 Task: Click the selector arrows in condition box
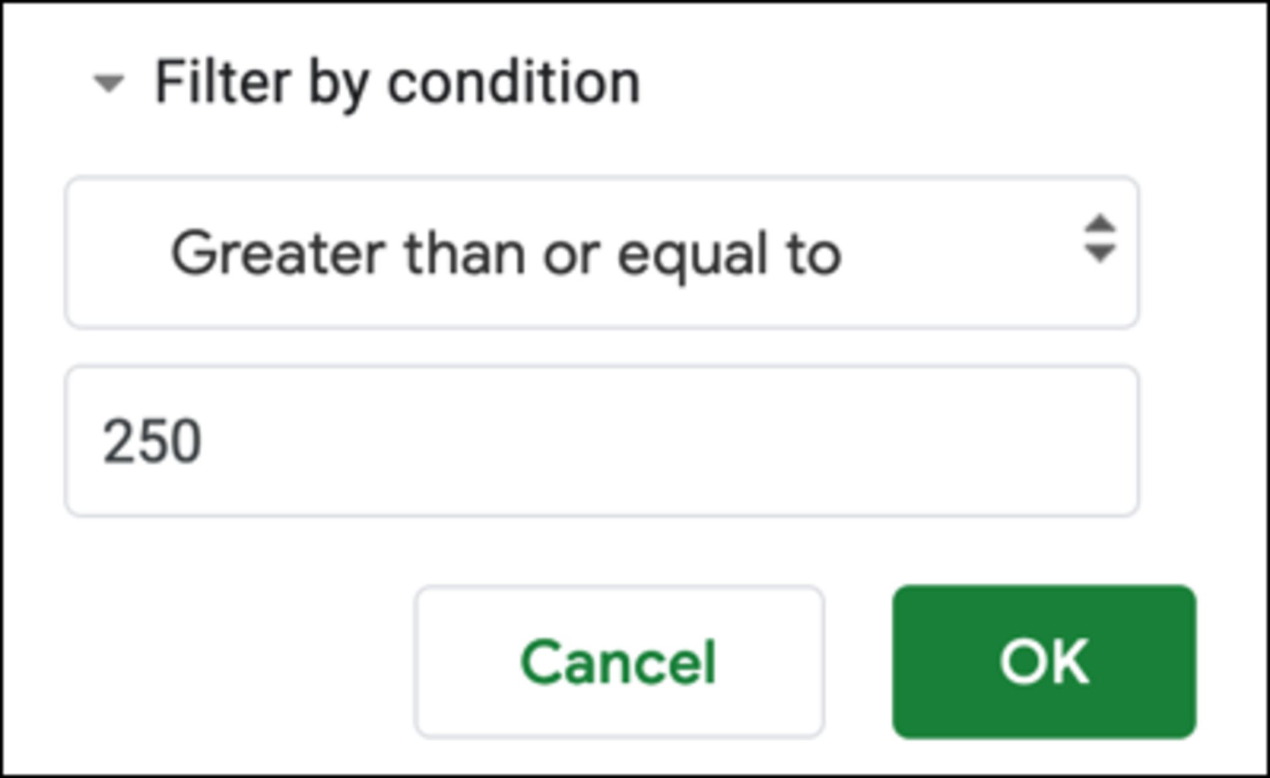[x=1099, y=239]
